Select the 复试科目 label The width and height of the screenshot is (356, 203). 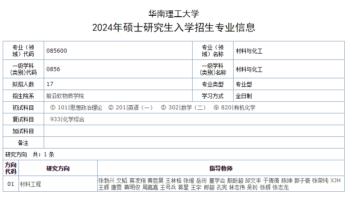pyautogui.click(x=23, y=119)
